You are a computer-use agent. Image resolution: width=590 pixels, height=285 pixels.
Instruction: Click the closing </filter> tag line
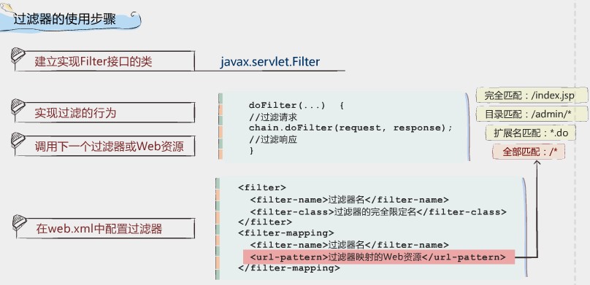pyautogui.click(x=265, y=222)
